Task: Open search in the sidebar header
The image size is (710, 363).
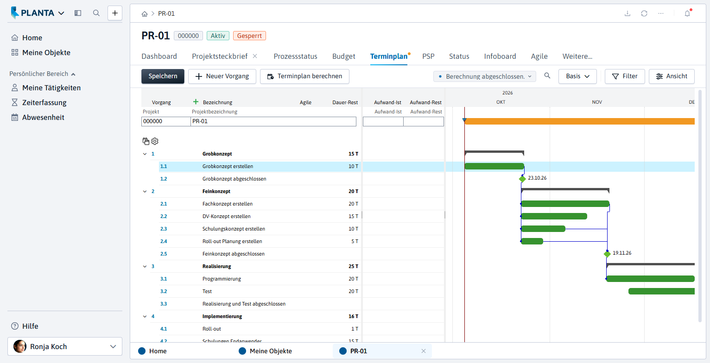Action: pyautogui.click(x=96, y=13)
